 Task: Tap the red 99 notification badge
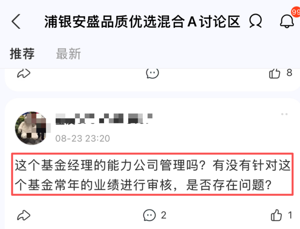[296, 12]
